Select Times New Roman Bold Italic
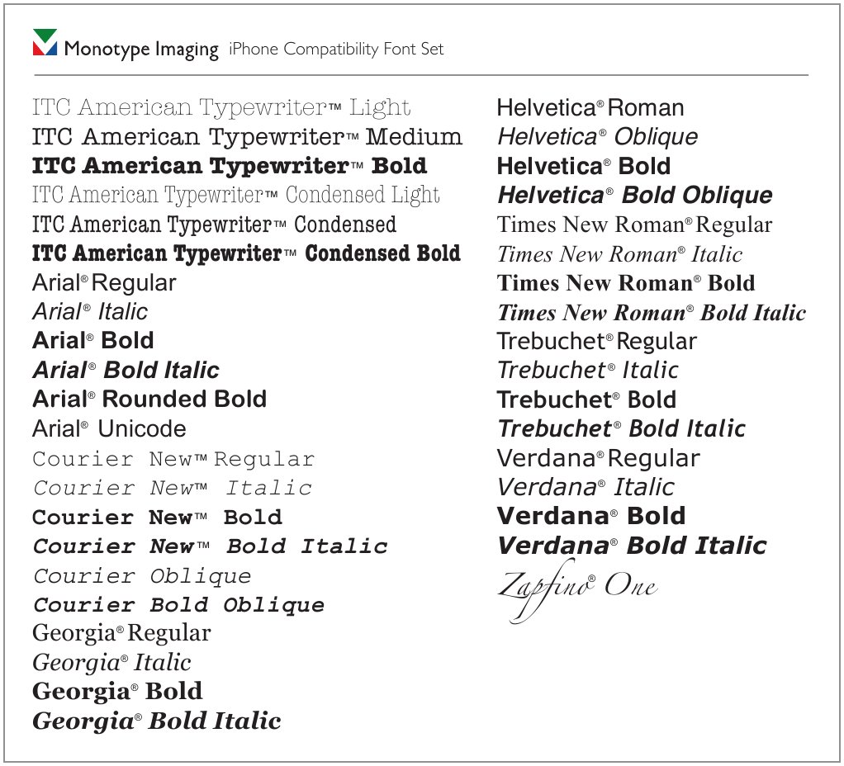Screen dimensions: 844x766 [651, 313]
